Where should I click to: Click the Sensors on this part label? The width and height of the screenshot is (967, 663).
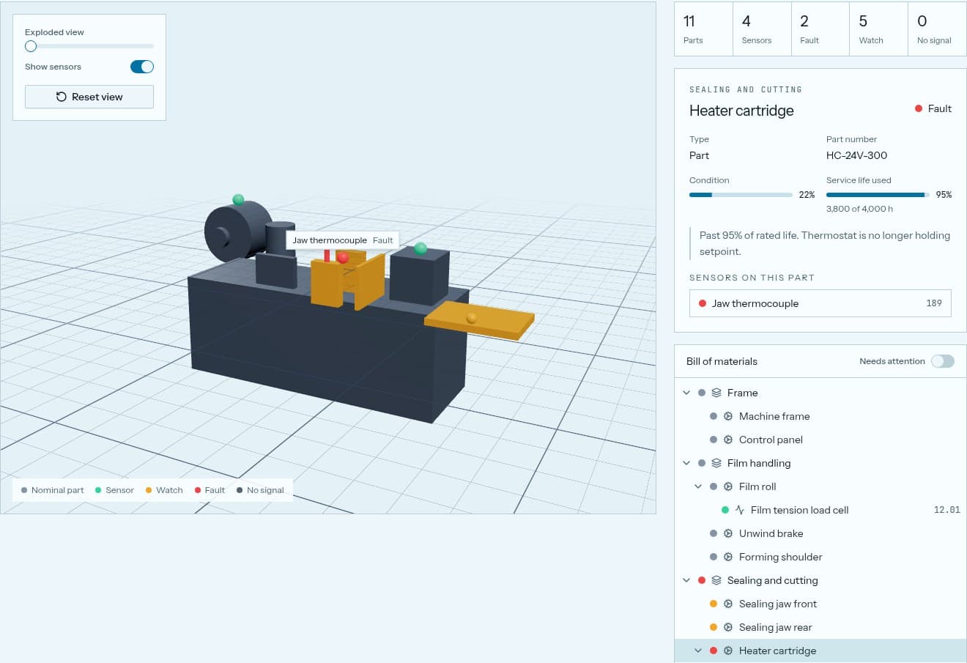click(752, 278)
